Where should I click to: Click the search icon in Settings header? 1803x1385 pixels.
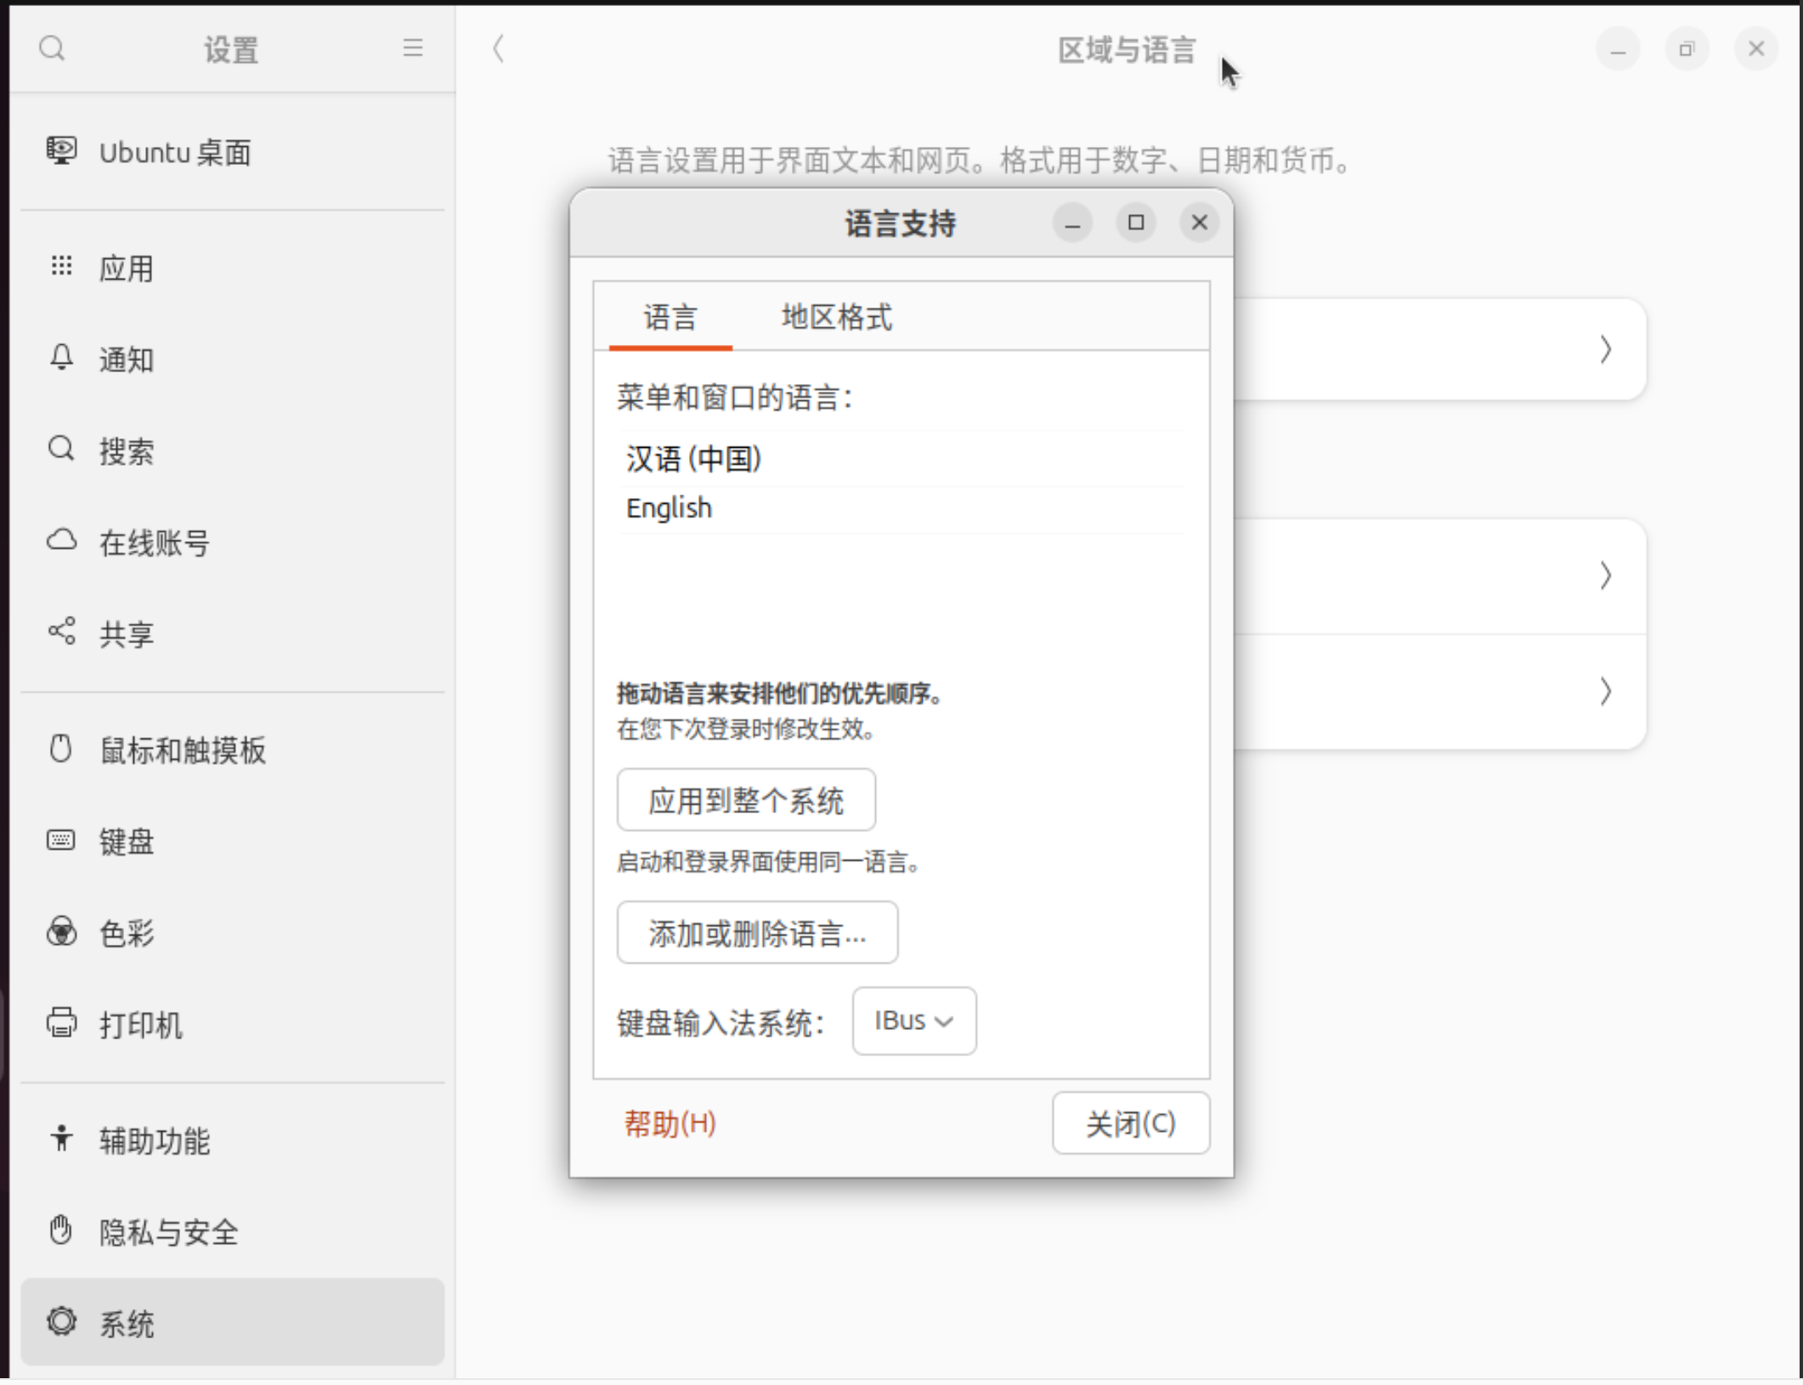[x=52, y=48]
